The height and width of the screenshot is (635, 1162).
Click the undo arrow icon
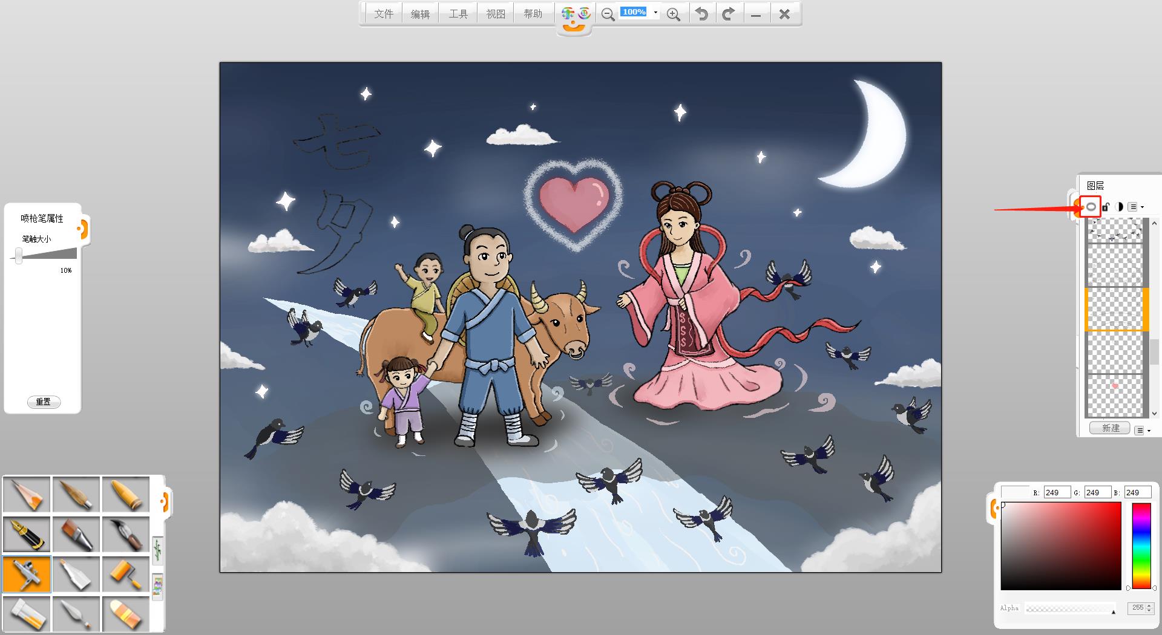click(x=701, y=14)
